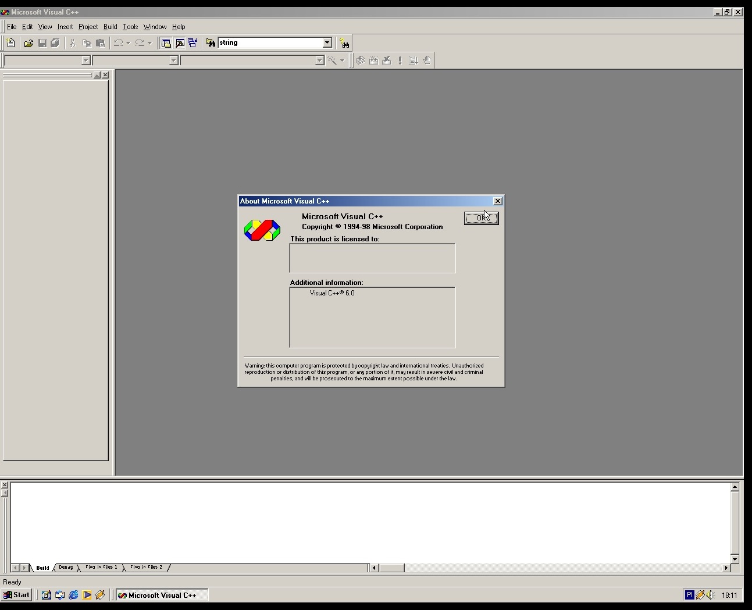Switch to the Find in Files 2 tab
Image resolution: width=752 pixels, height=610 pixels.
pos(146,568)
